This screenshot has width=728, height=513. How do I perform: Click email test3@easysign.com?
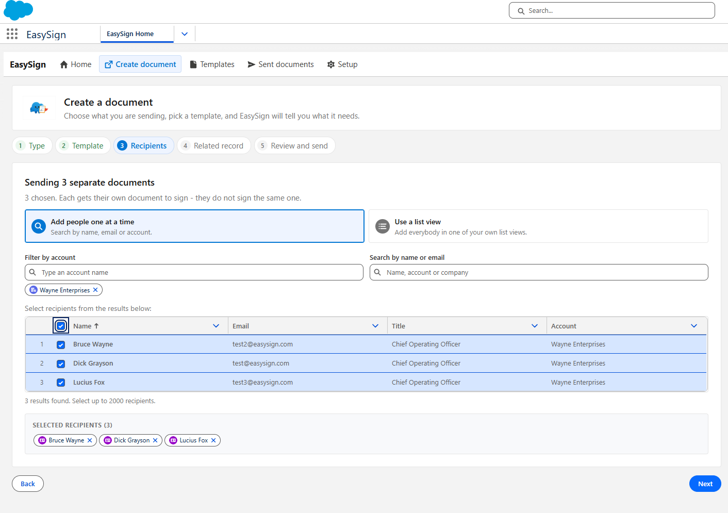[262, 383]
